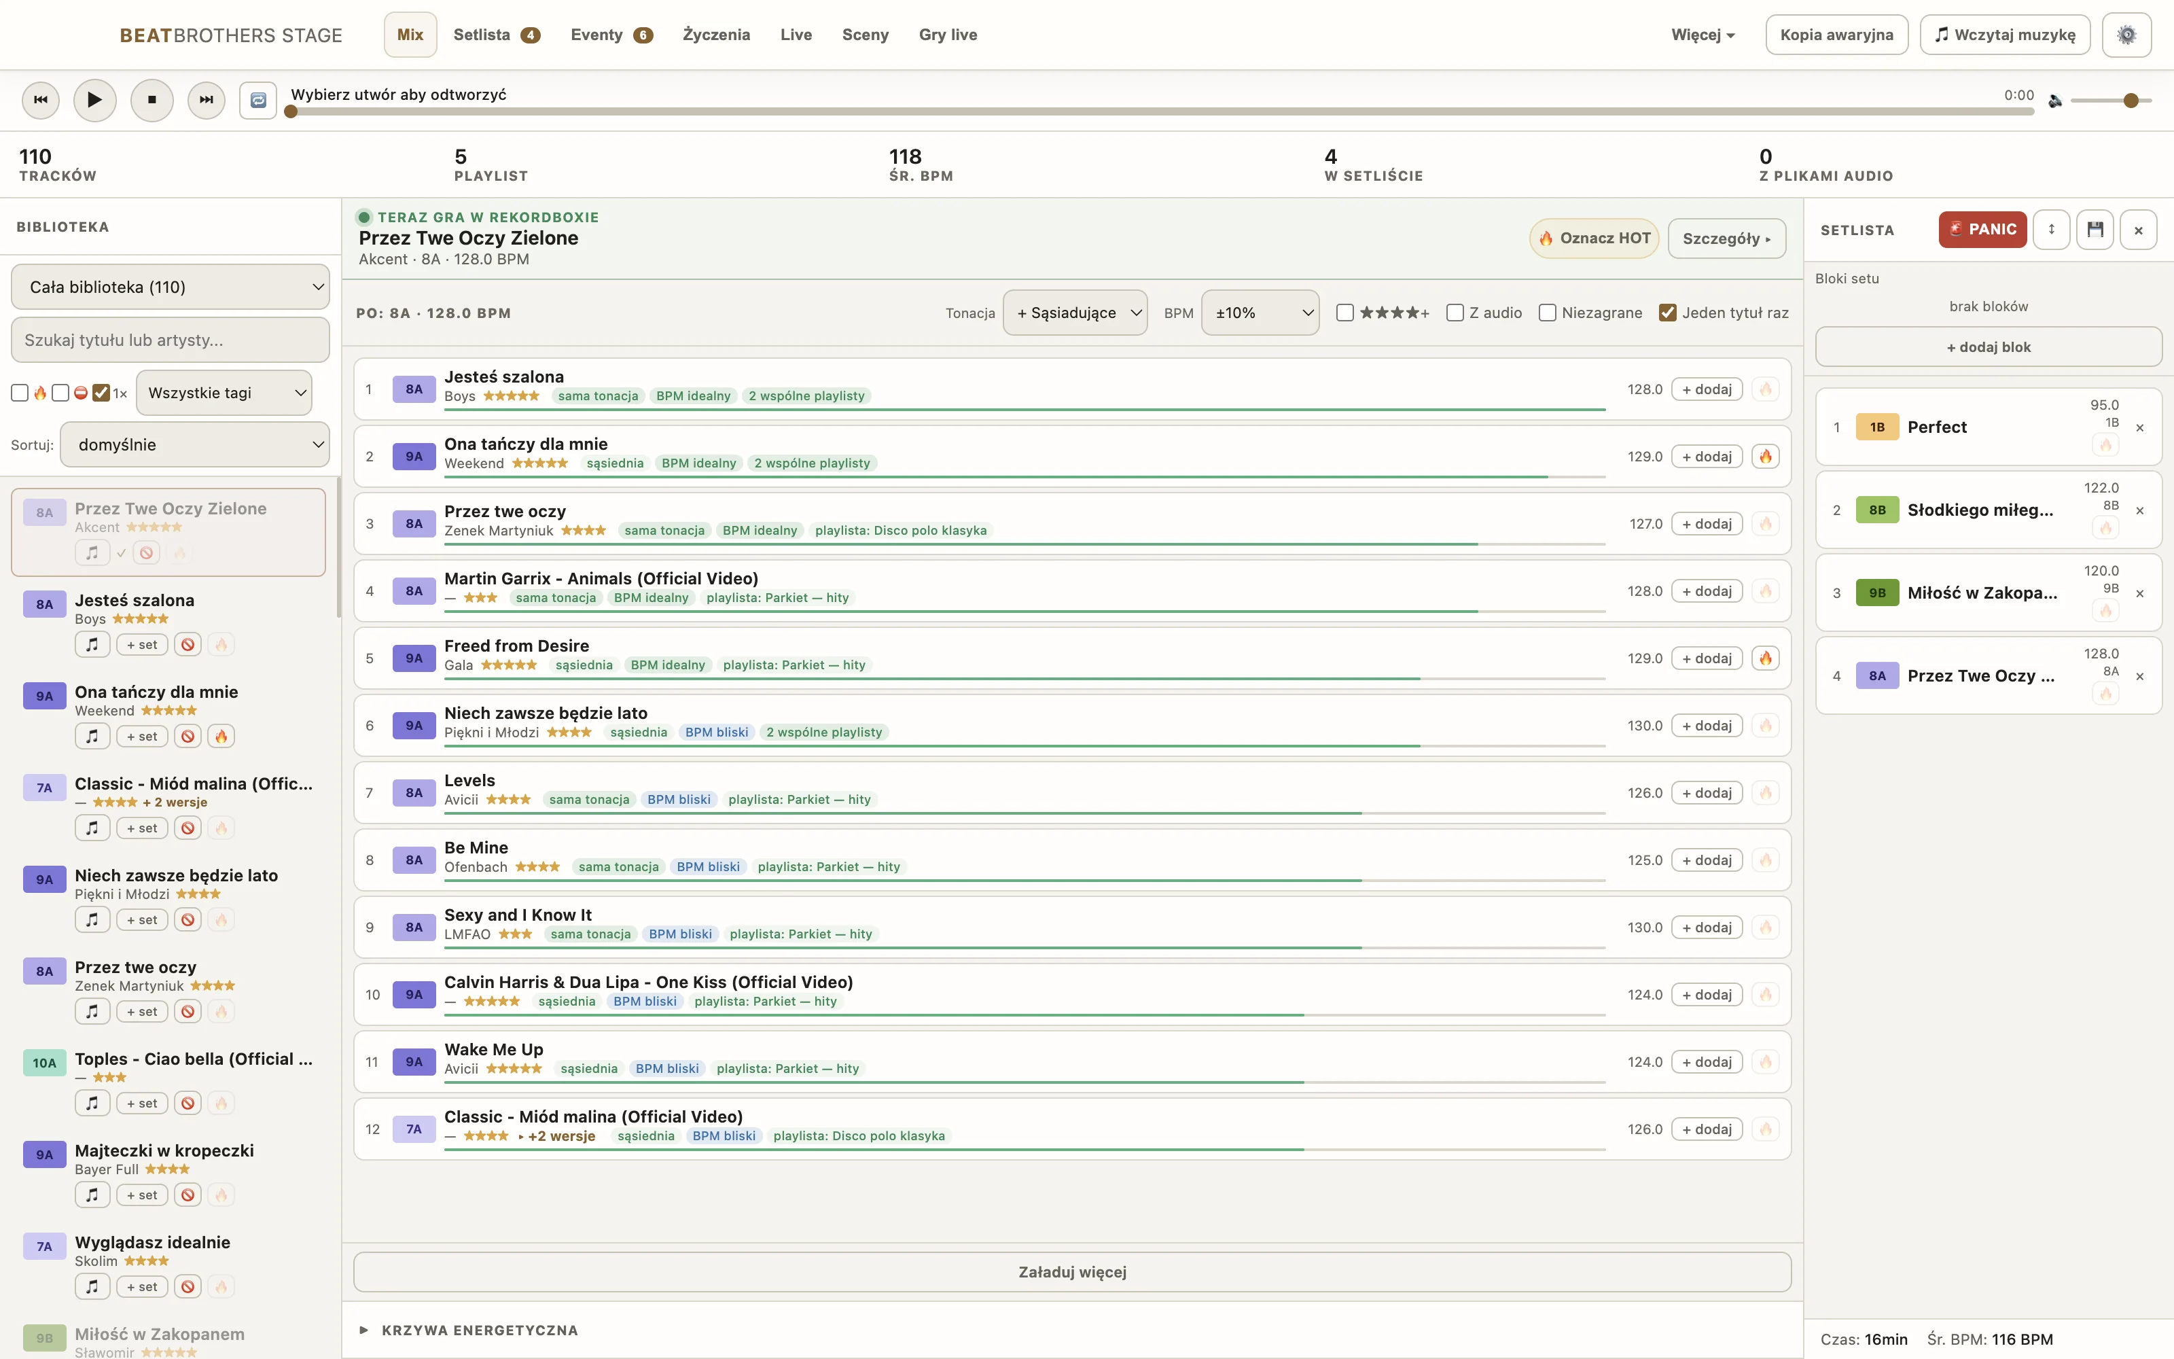Block Jesteś szalona with library ban icon
This screenshot has width=2174, height=1359.
pos(188,644)
